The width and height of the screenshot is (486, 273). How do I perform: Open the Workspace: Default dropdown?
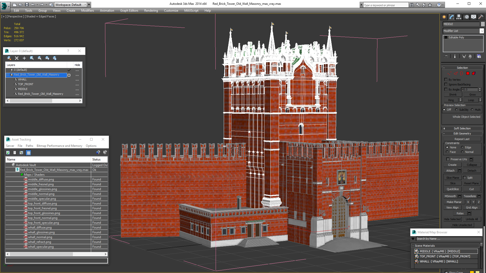[71, 5]
